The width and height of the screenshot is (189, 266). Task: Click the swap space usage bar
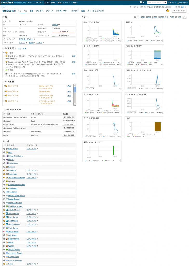63,35
